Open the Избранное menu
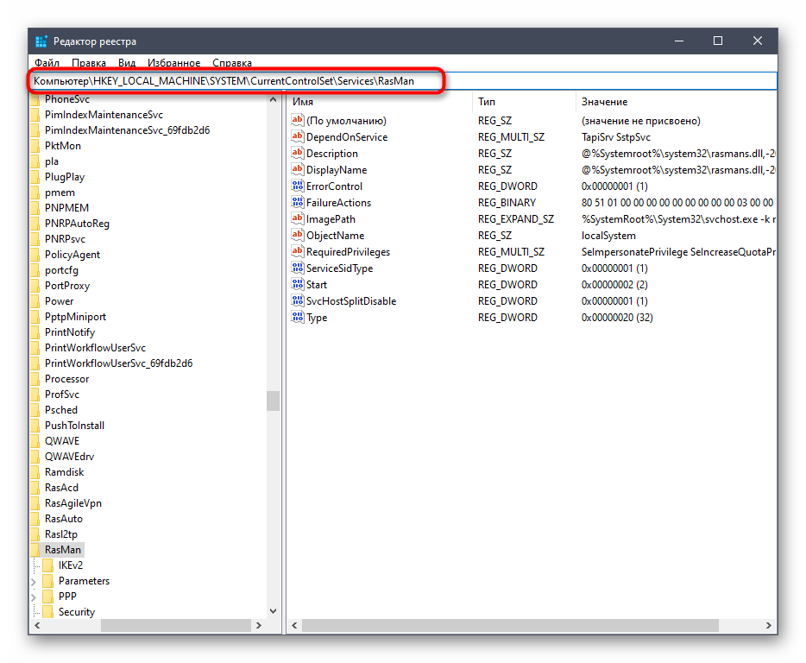 click(x=173, y=63)
